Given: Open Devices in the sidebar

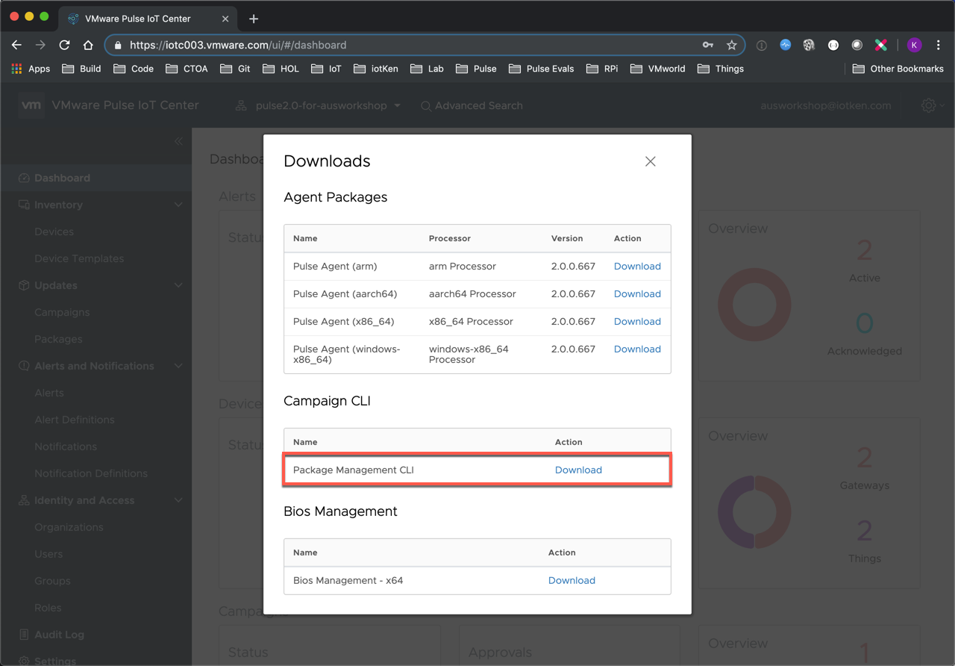Looking at the screenshot, I should pyautogui.click(x=54, y=231).
